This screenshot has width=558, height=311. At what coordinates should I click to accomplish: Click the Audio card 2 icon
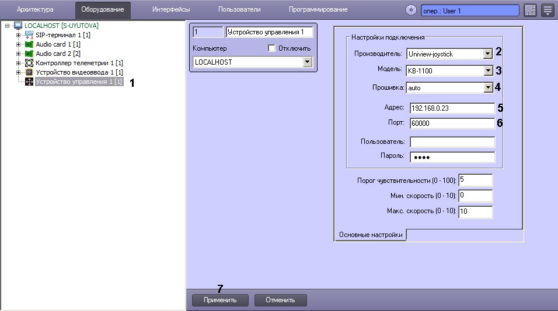29,54
